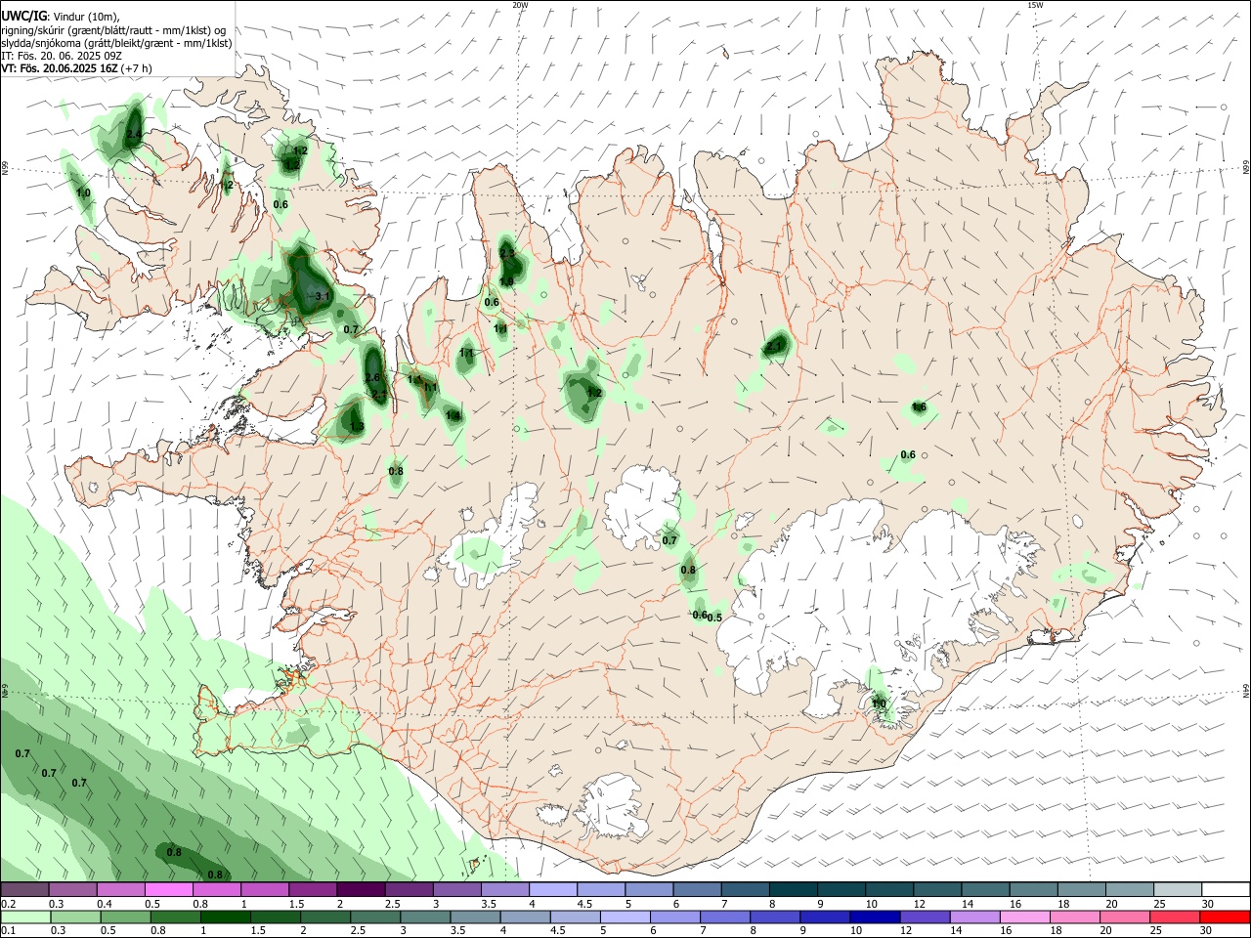Screen dimensions: 1251x938
Task: Click the deep blue 10–12 rain swatch
Action: click(874, 917)
